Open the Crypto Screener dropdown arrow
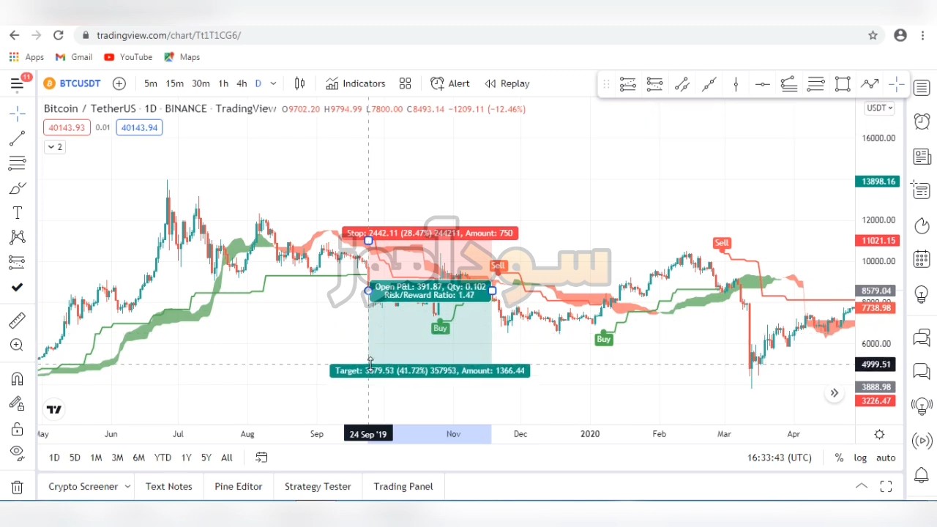Image resolution: width=937 pixels, height=527 pixels. click(x=127, y=486)
